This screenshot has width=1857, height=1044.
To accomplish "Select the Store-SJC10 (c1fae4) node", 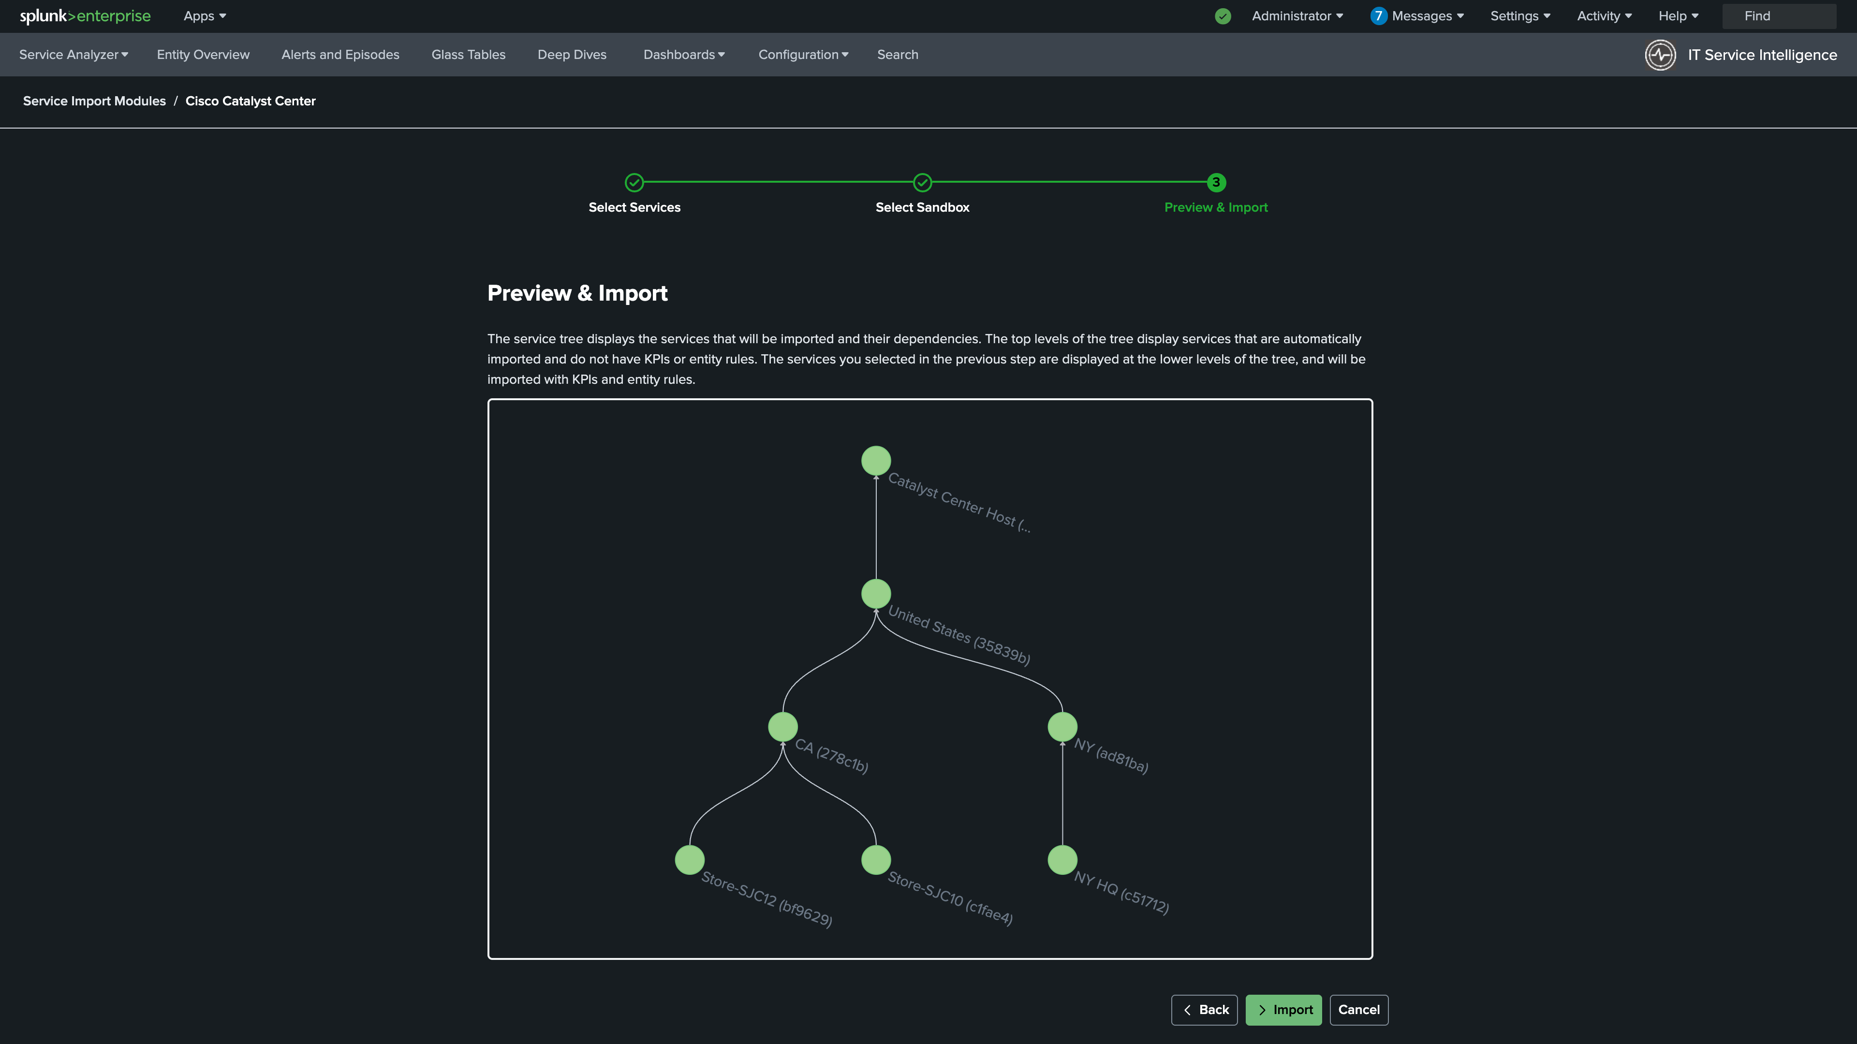I will click(876, 859).
